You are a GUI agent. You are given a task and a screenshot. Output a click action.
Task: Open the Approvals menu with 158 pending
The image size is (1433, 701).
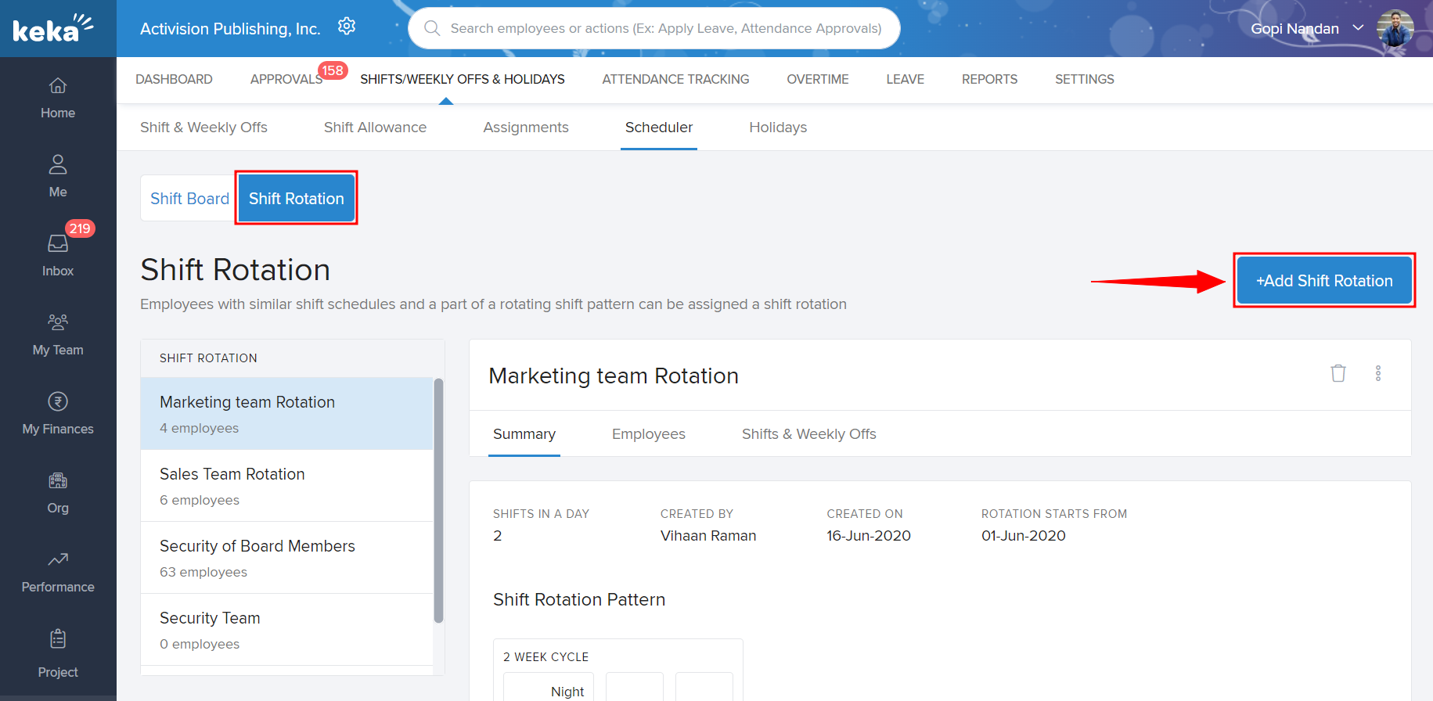tap(286, 80)
